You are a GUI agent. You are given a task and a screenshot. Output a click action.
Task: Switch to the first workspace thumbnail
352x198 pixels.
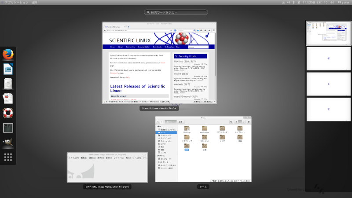[328, 33]
